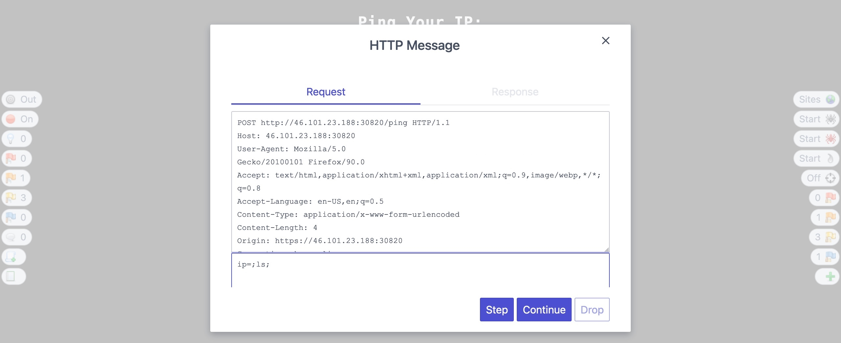841x343 pixels.
Task: Switch to the Response tab
Action: coord(515,92)
